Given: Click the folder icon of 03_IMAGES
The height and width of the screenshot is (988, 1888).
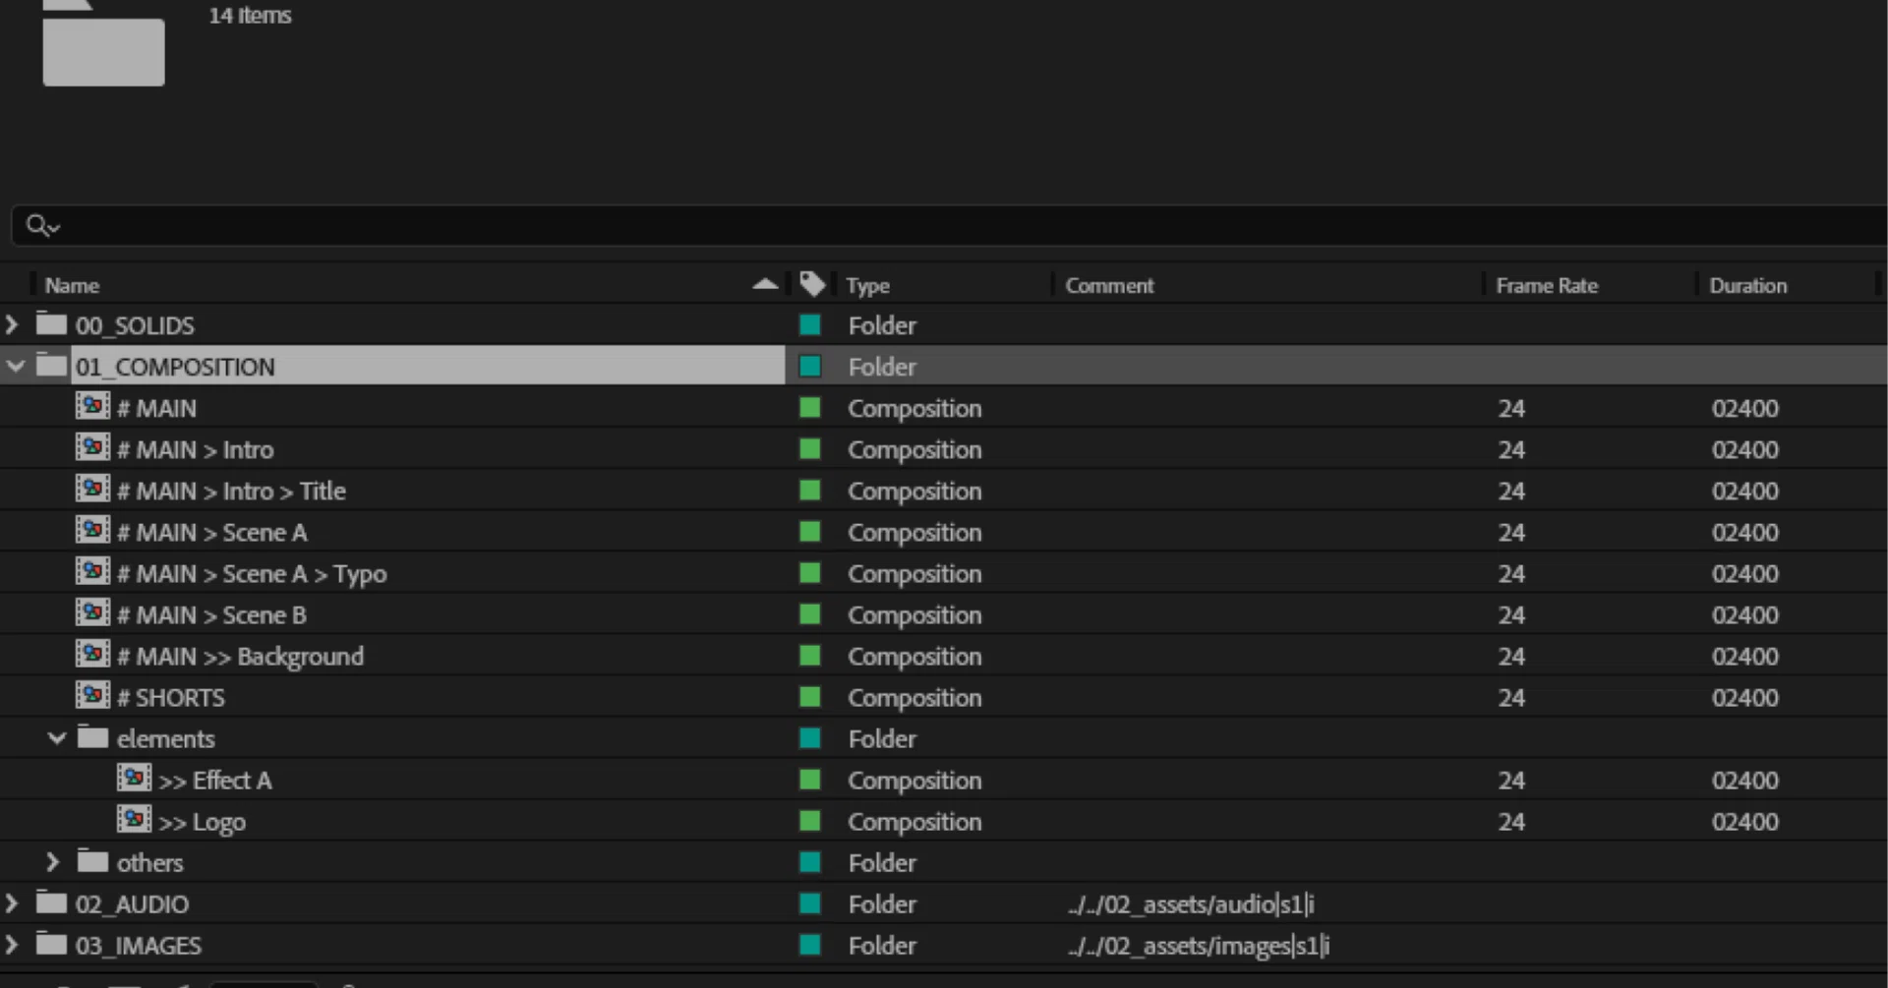Looking at the screenshot, I should [x=51, y=944].
